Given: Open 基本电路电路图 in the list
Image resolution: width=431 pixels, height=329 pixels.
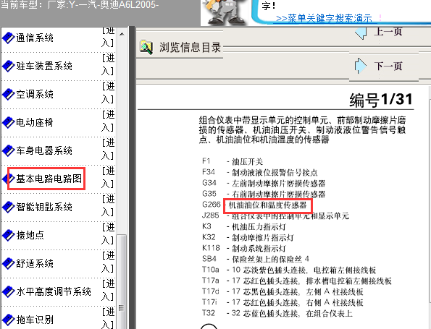Looking at the screenshot, I should point(49,179).
